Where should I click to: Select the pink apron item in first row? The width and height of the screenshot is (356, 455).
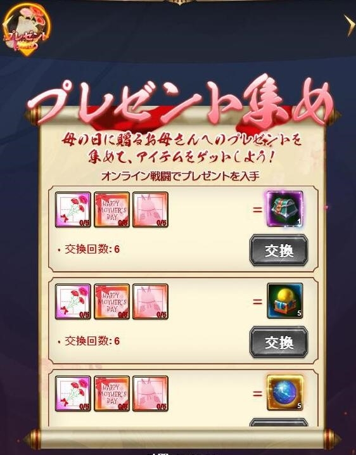(x=150, y=209)
